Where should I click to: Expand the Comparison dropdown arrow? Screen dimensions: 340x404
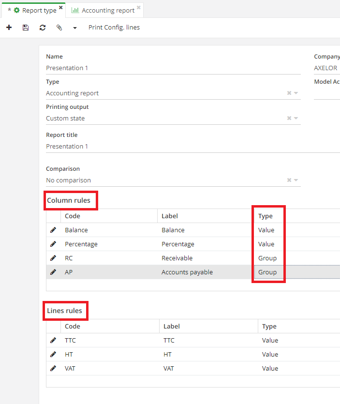(x=296, y=180)
